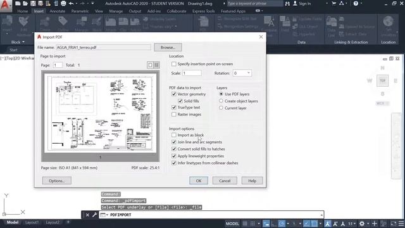Click the Undo arrow icon

(x=71, y=3)
